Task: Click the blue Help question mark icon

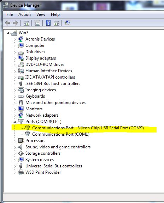Action: 48,23
